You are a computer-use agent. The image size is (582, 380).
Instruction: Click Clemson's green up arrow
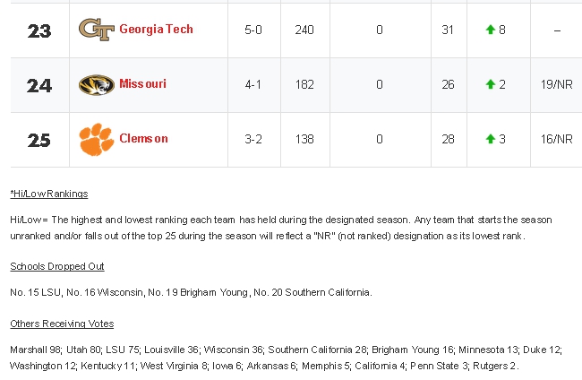coord(491,139)
